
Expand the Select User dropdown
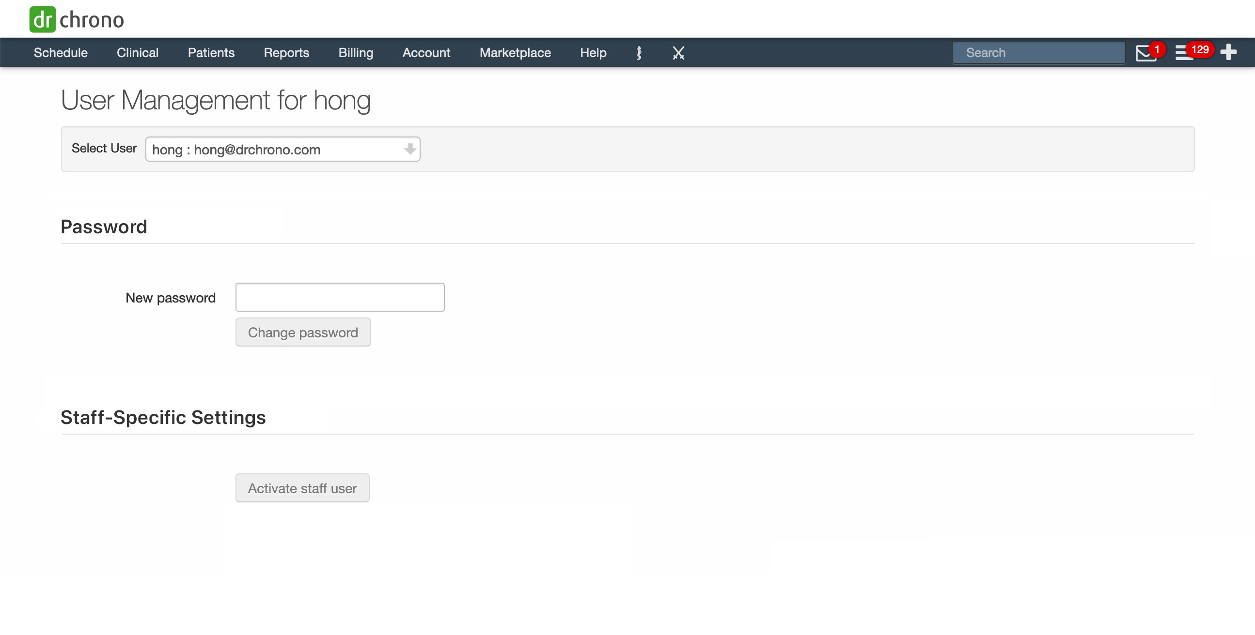(x=282, y=149)
